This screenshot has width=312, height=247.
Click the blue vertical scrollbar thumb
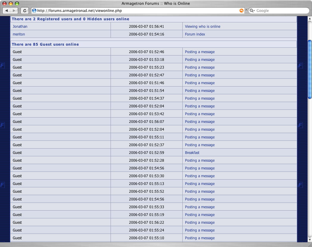[310, 69]
